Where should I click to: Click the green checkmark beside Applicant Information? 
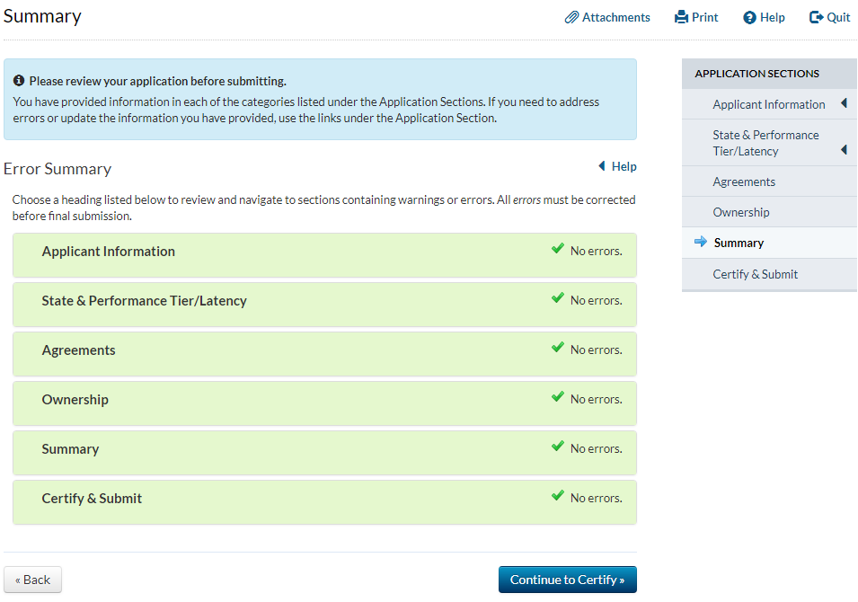[x=558, y=249]
